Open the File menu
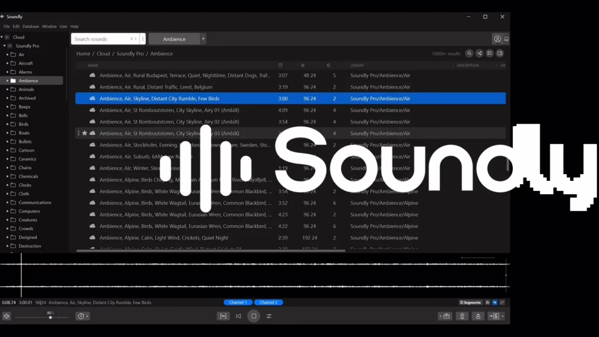599x337 pixels. point(6,27)
